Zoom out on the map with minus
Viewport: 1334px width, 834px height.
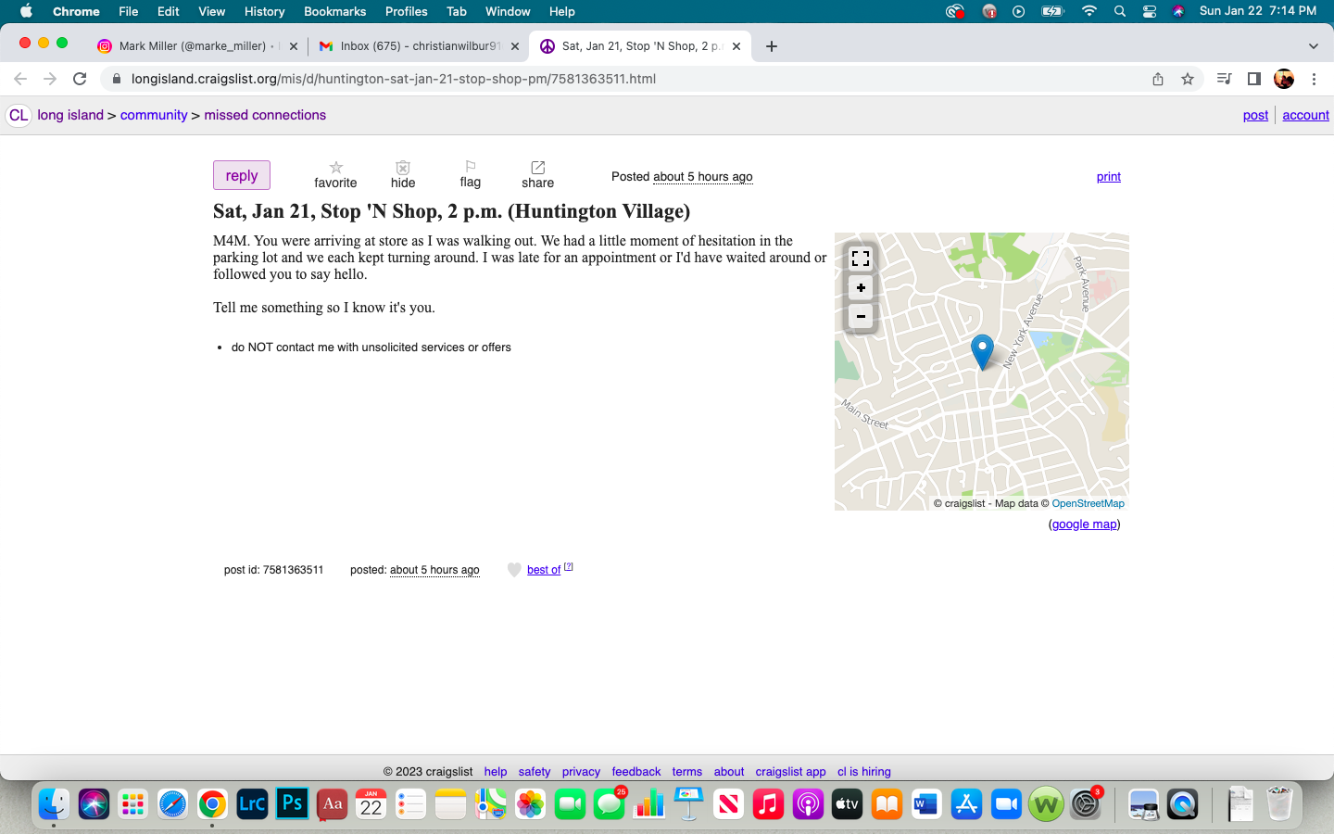pos(861,317)
